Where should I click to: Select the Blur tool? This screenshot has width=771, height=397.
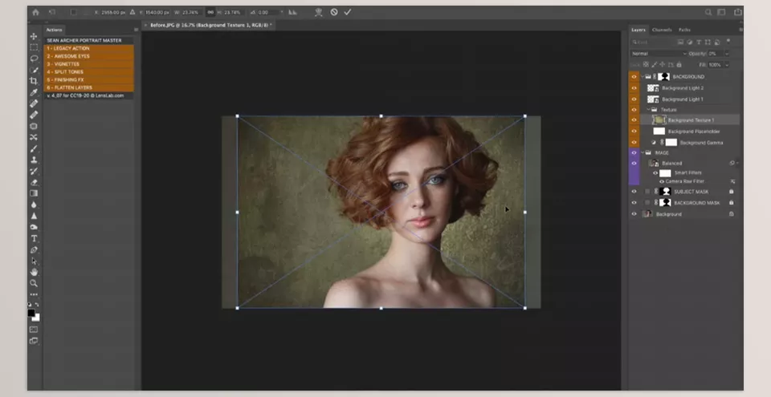coord(34,205)
